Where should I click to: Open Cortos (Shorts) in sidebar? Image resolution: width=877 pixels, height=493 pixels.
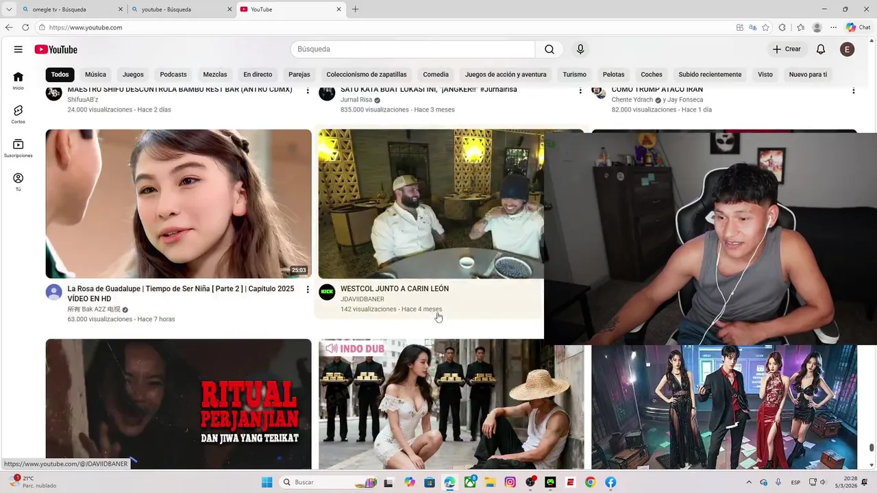coord(18,114)
